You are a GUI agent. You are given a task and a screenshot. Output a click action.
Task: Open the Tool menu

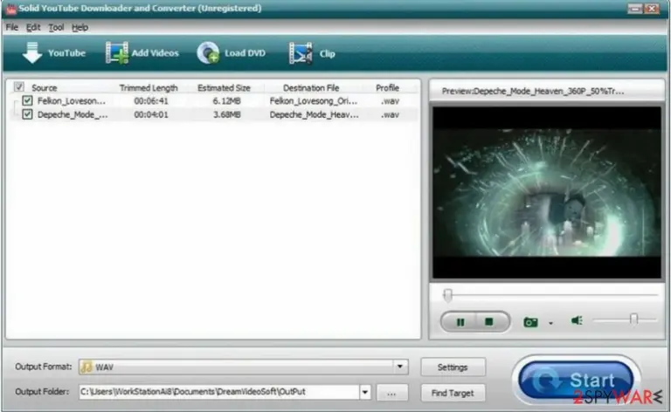56,27
